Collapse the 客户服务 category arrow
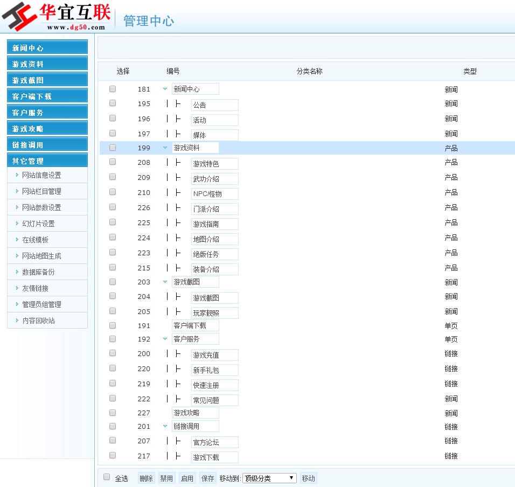515x487 pixels. (165, 339)
